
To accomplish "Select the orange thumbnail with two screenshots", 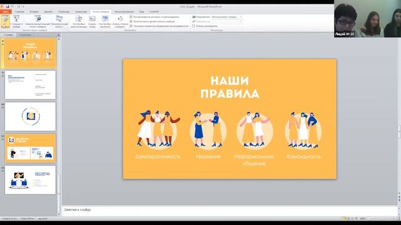I will (30, 148).
